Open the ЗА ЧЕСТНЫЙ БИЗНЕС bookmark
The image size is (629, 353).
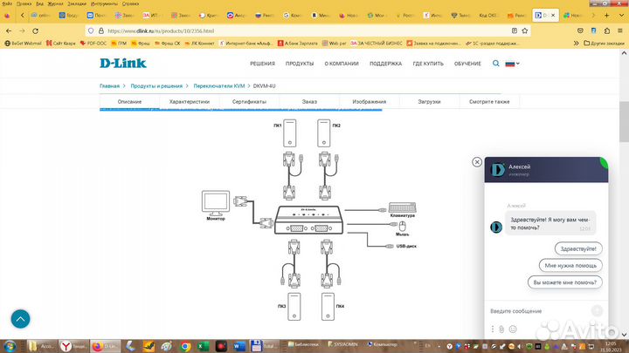[x=377, y=44]
